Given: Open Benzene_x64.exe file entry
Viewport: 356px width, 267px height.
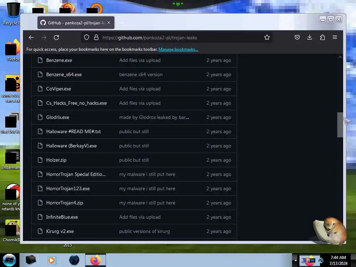Looking at the screenshot, I should (64, 75).
